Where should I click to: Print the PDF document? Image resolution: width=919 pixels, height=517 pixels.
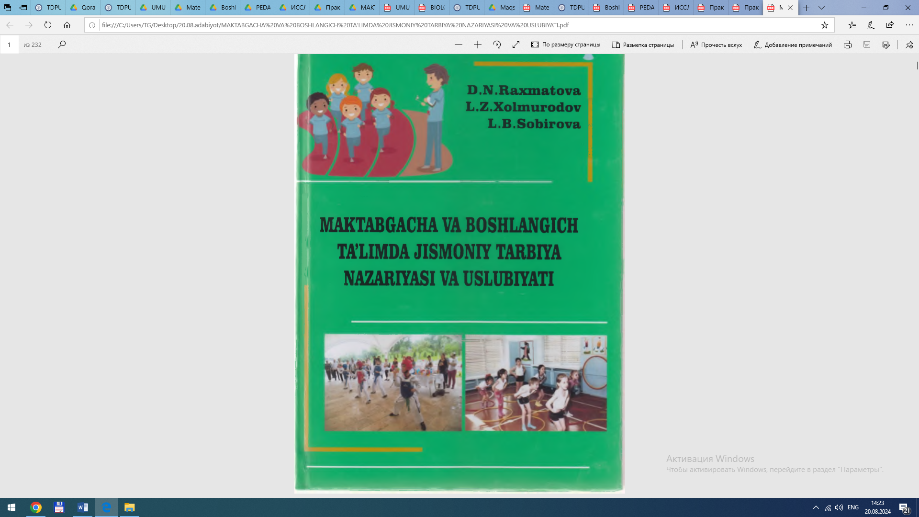click(847, 45)
